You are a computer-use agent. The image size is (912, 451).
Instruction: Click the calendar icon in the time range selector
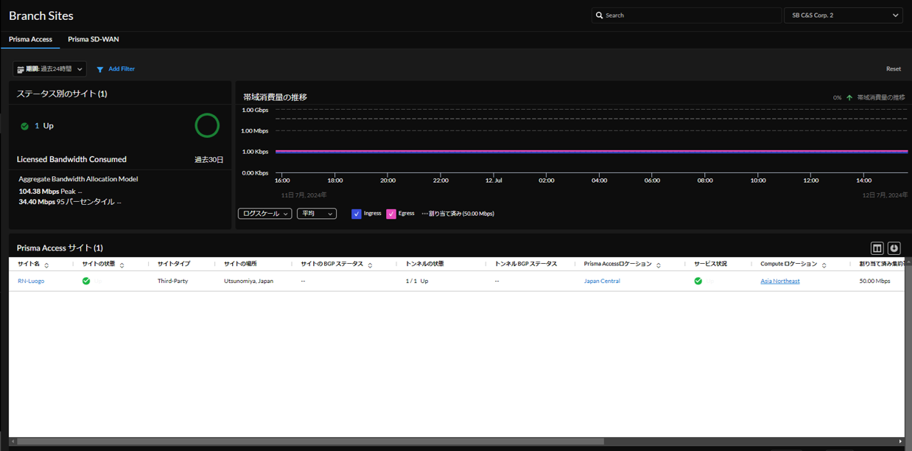pyautogui.click(x=21, y=69)
